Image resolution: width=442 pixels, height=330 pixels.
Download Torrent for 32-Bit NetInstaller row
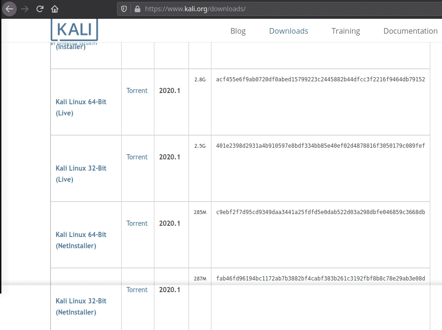coord(137,290)
